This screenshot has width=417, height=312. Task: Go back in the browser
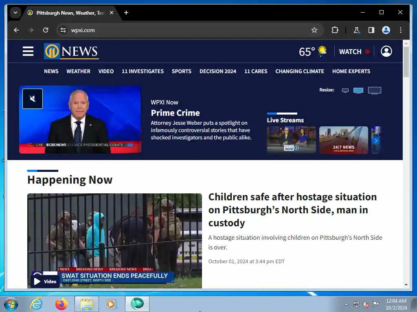(16, 30)
